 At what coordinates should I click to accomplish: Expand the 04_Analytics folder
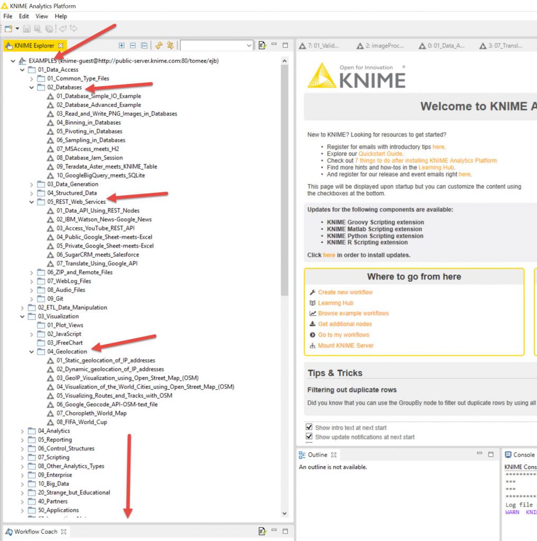(22, 431)
